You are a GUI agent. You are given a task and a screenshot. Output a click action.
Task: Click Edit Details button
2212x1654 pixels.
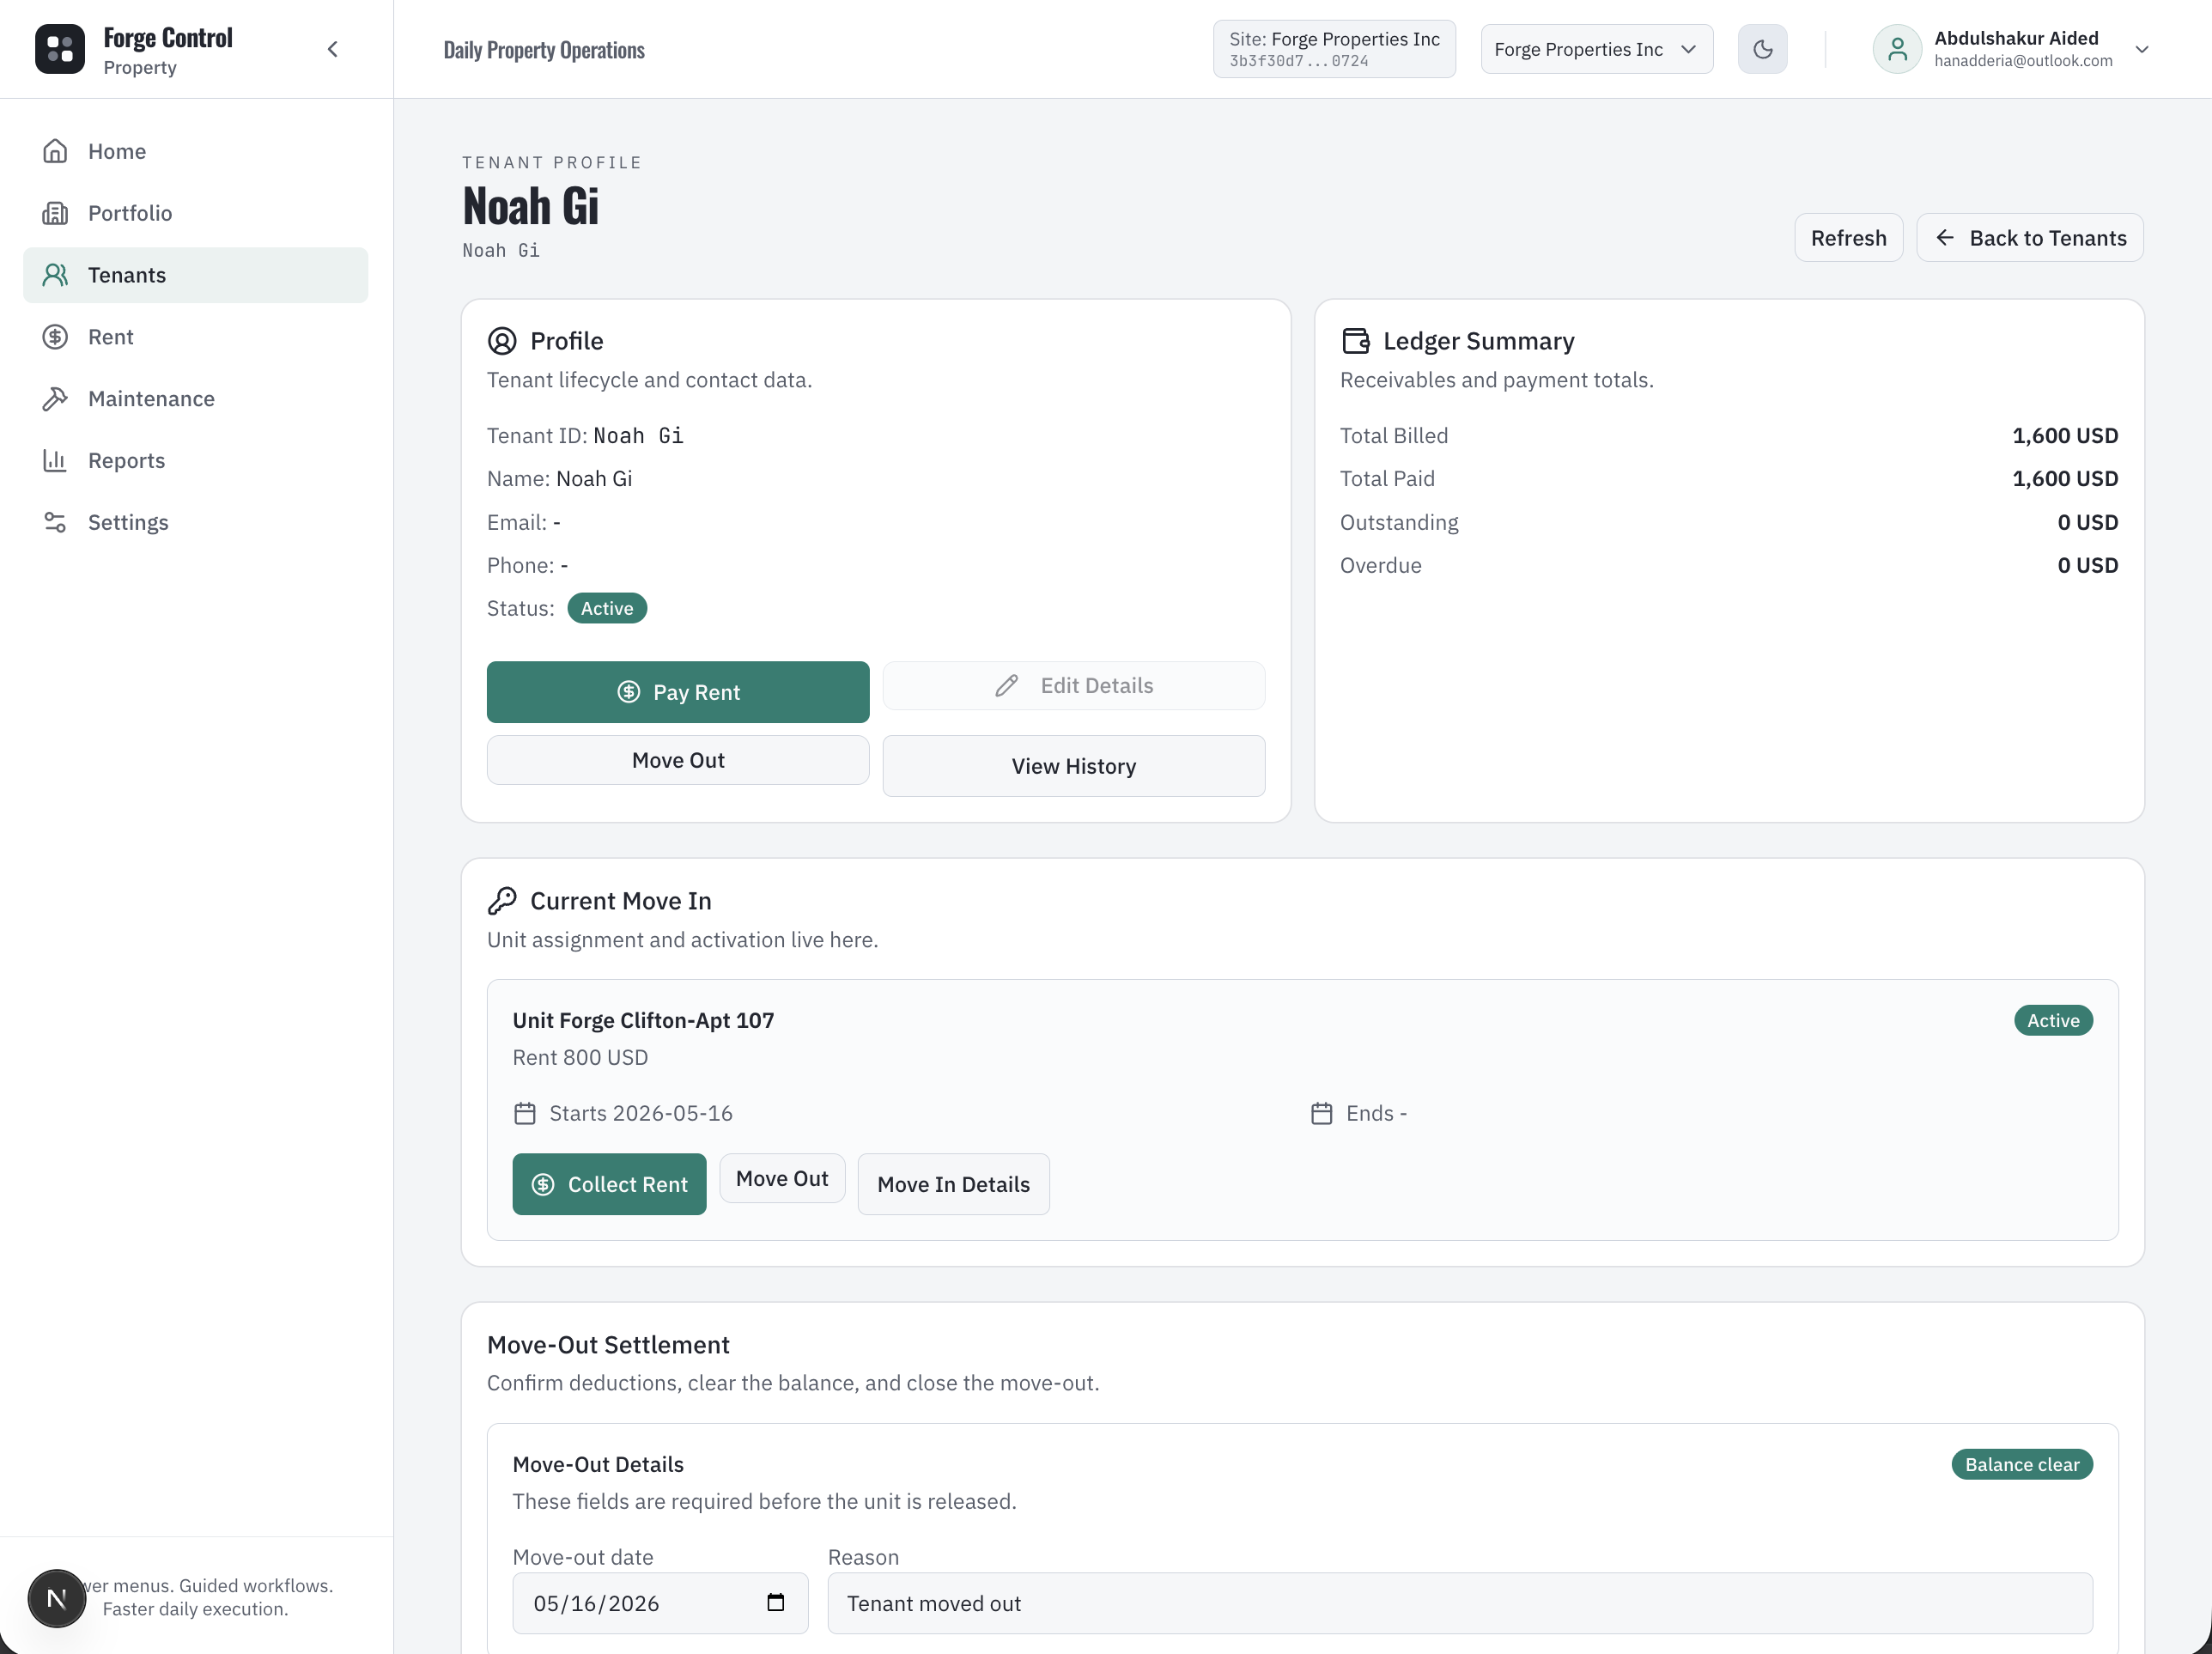pyautogui.click(x=1074, y=686)
